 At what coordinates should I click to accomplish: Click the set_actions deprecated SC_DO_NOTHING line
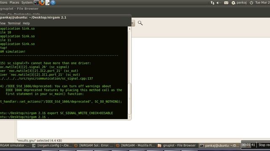pos(61,102)
